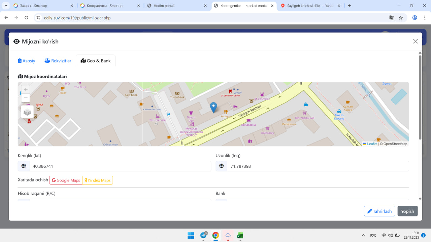Bookmark this page with star icon
Screen dimensions: 431x242
401,18
